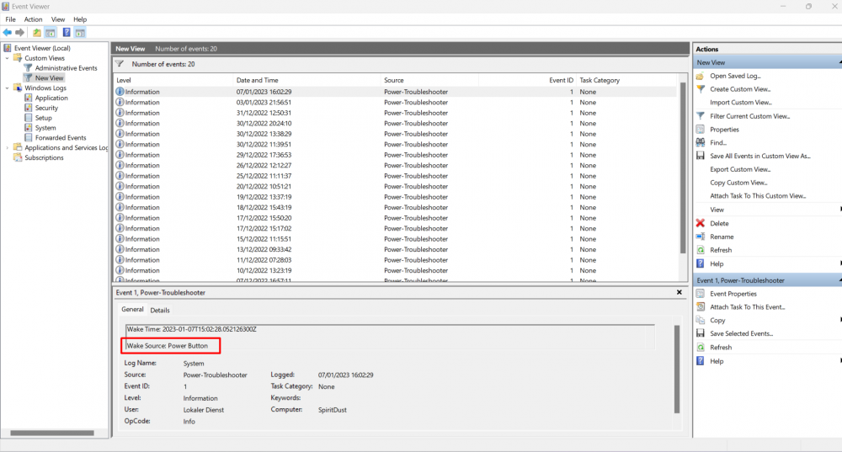This screenshot has width=842, height=452.
Task: Select Event Viewer (Local) root node
Action: (42, 48)
